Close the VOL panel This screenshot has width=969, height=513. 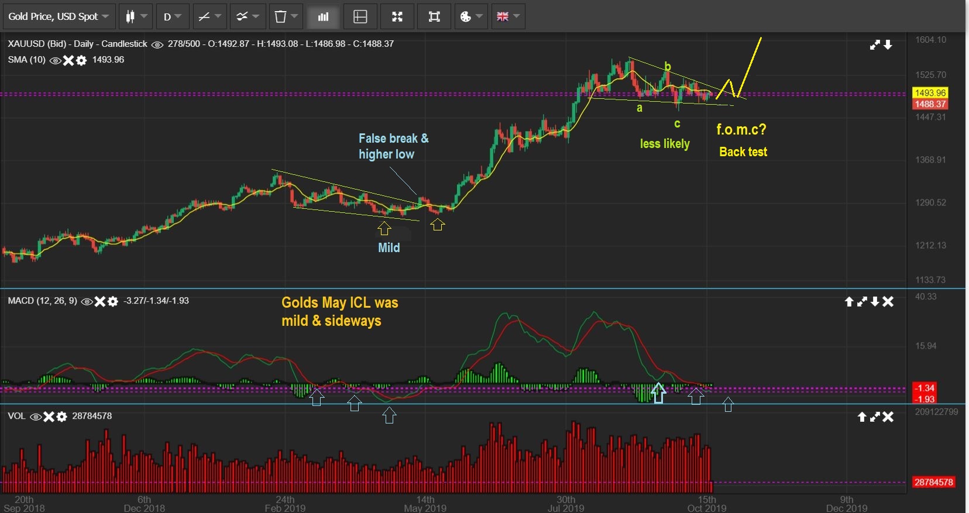click(888, 416)
